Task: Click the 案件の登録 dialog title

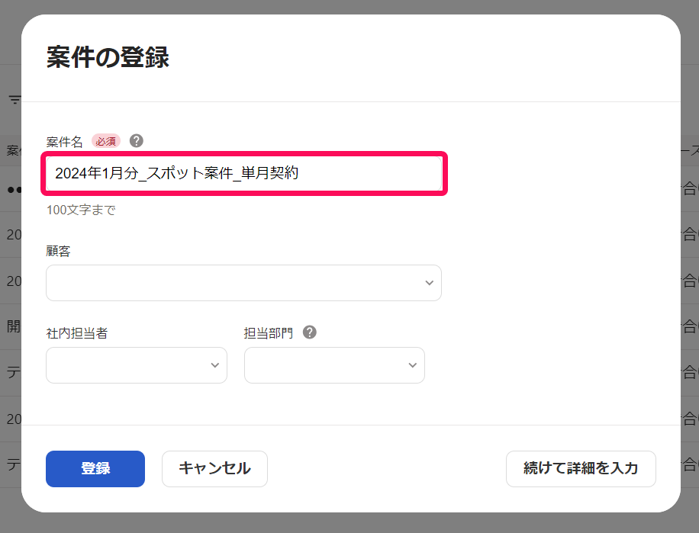Action: tap(108, 57)
